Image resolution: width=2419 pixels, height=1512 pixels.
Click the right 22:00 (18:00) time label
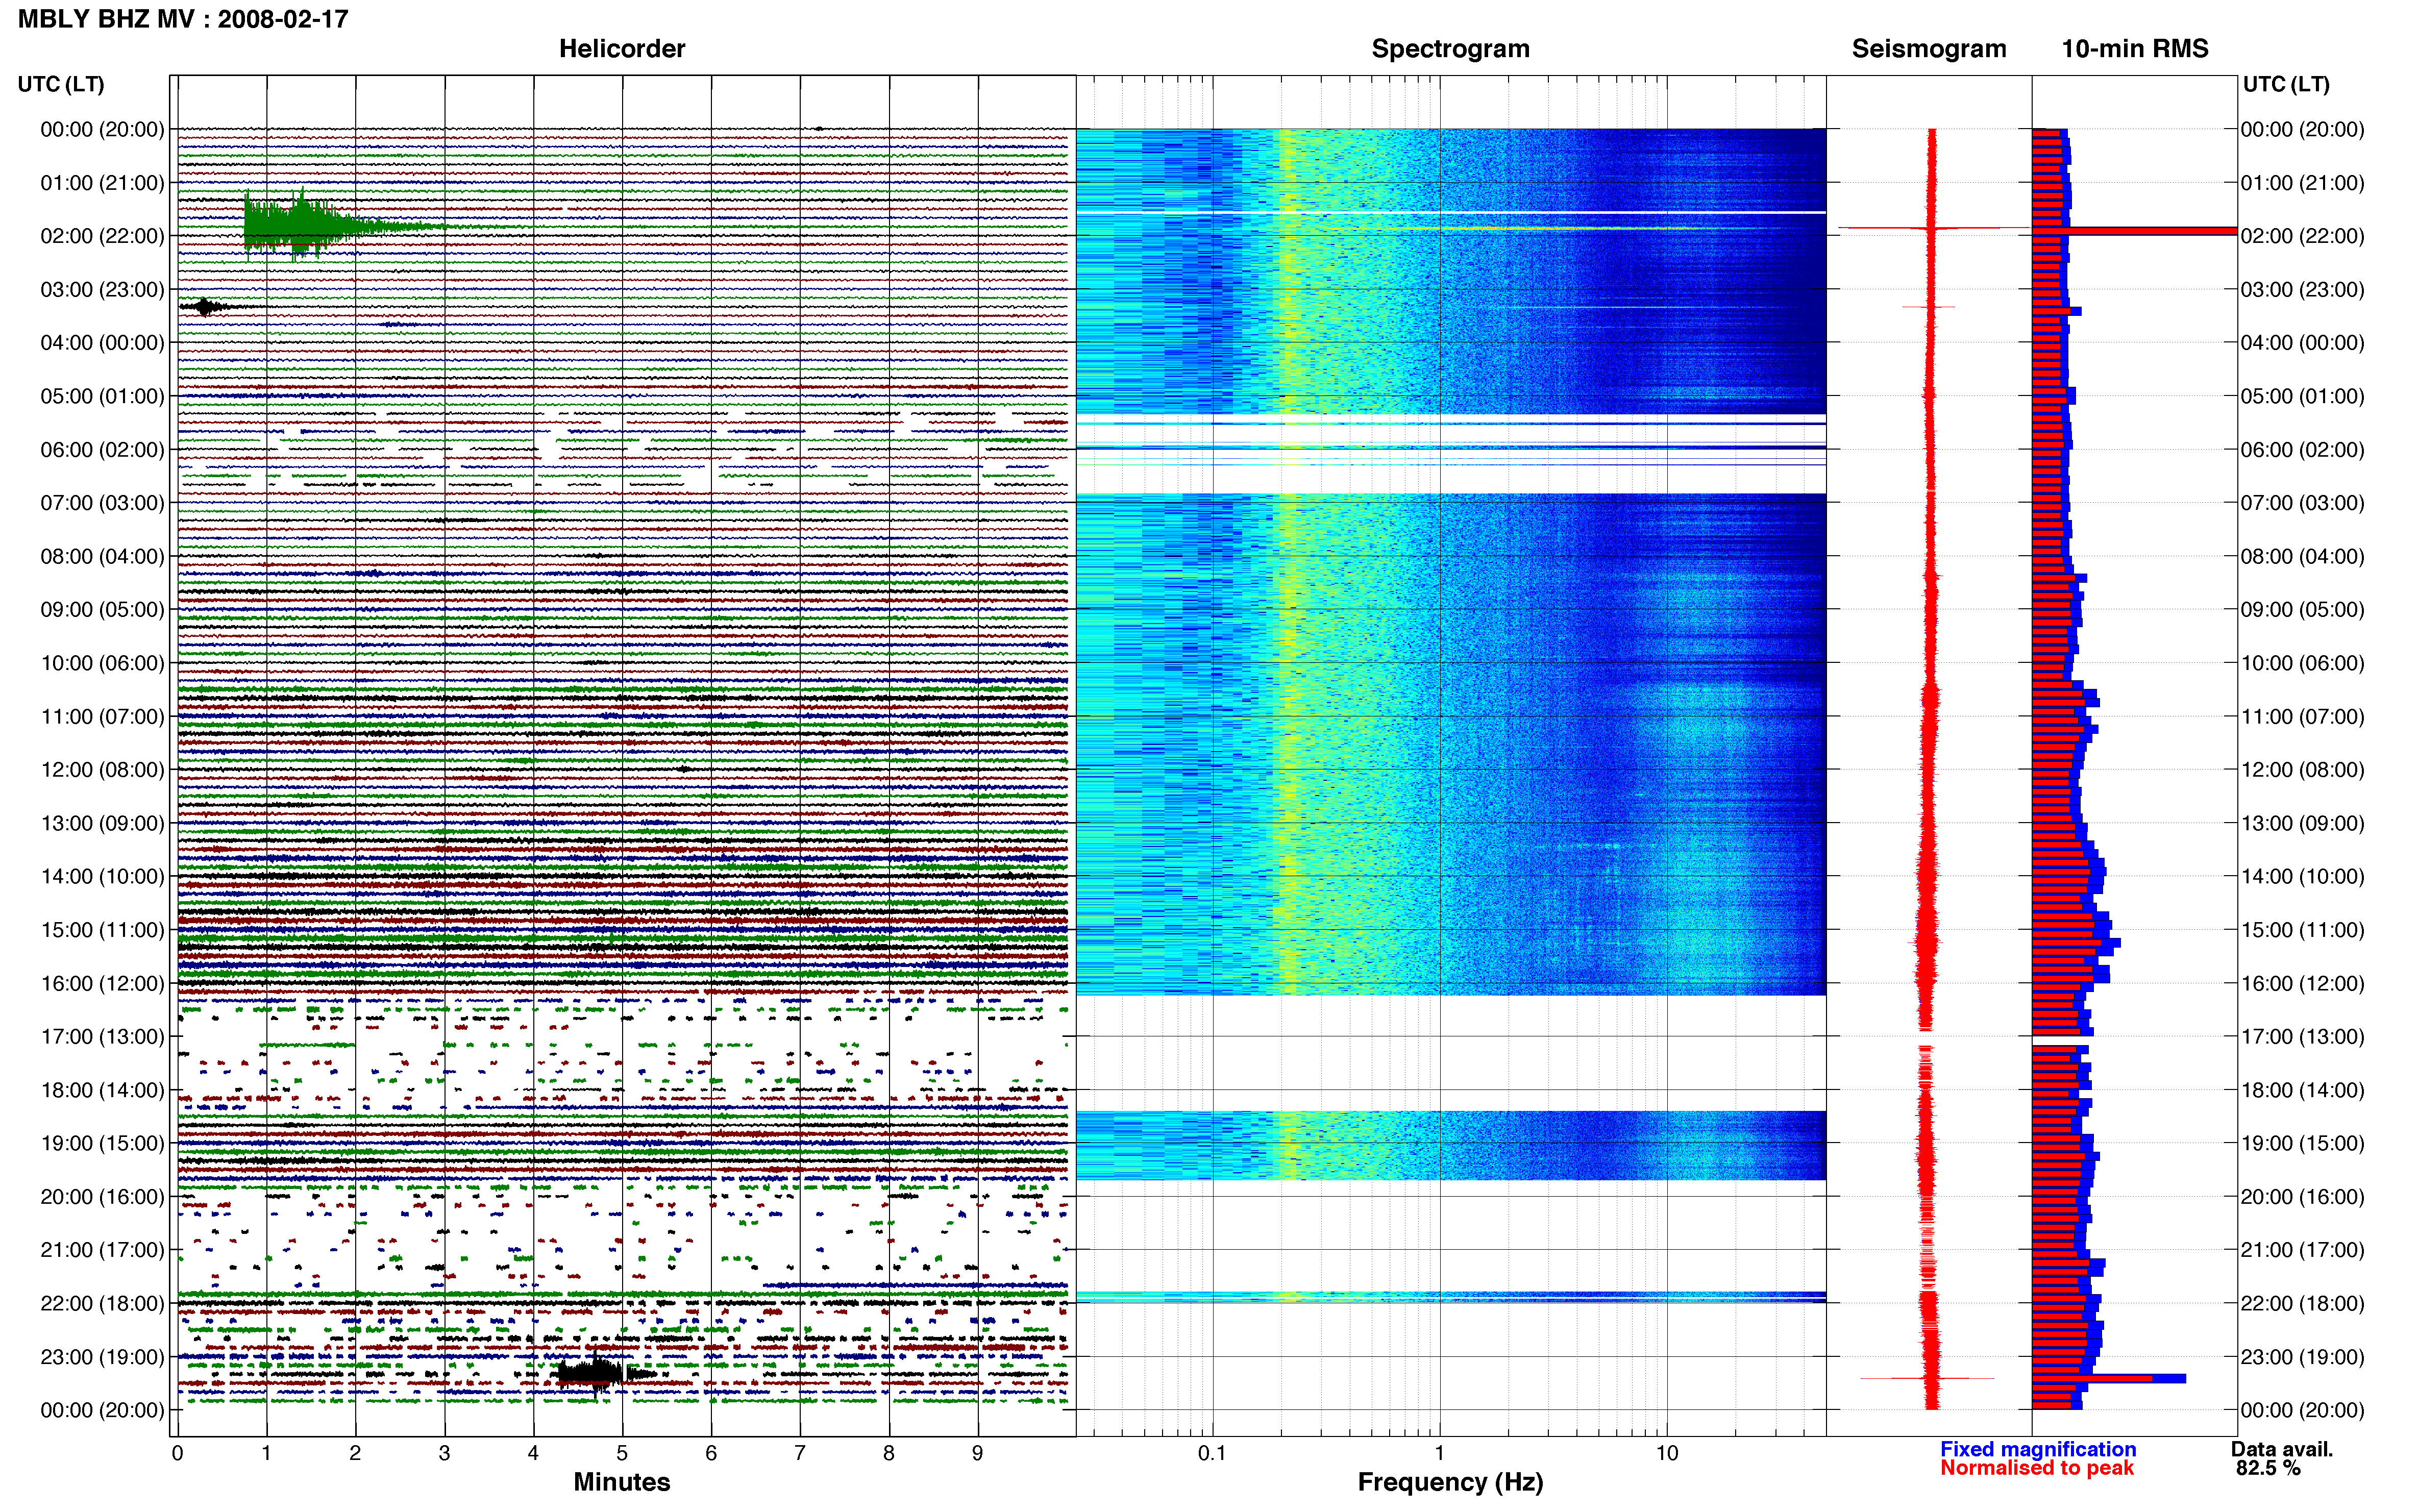point(2302,1303)
